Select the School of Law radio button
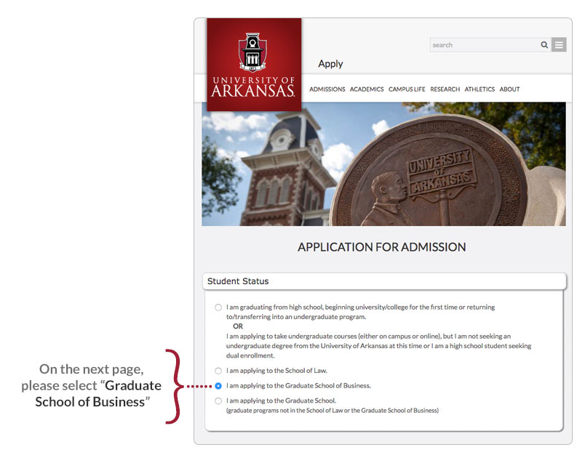This screenshot has width=577, height=471. pyautogui.click(x=218, y=371)
